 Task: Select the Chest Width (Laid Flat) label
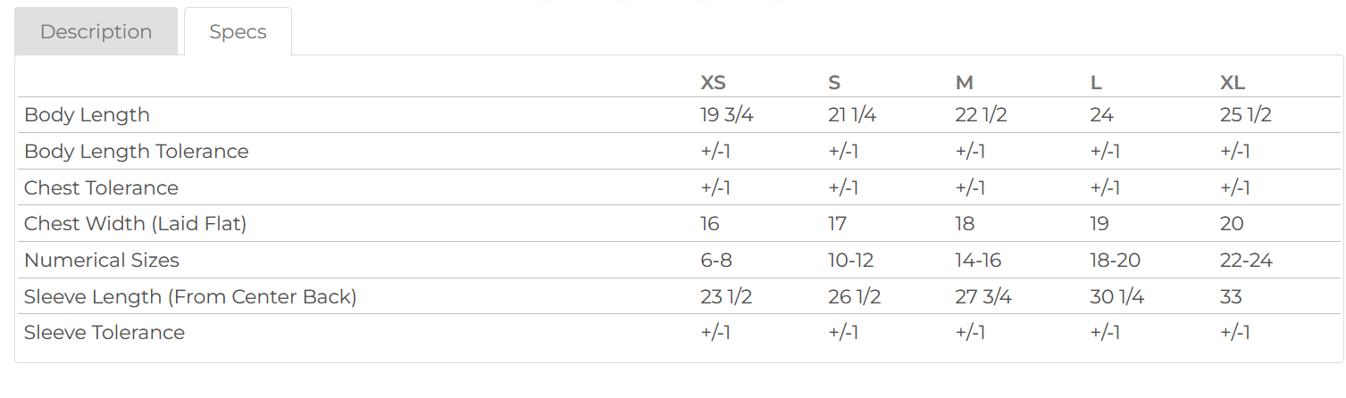pyautogui.click(x=135, y=224)
